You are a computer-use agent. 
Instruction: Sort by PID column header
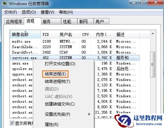pyautogui.click(x=49, y=34)
